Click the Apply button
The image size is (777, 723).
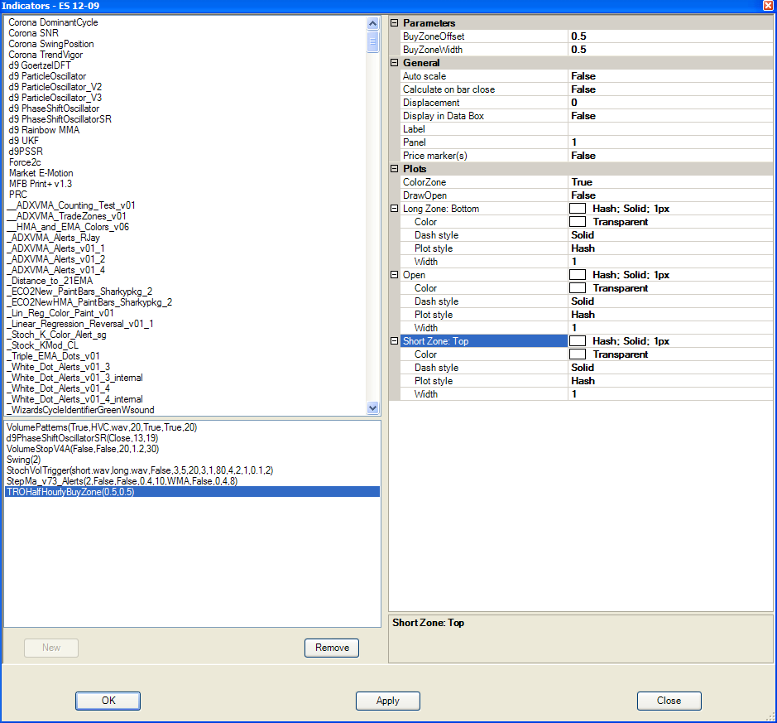pos(388,701)
